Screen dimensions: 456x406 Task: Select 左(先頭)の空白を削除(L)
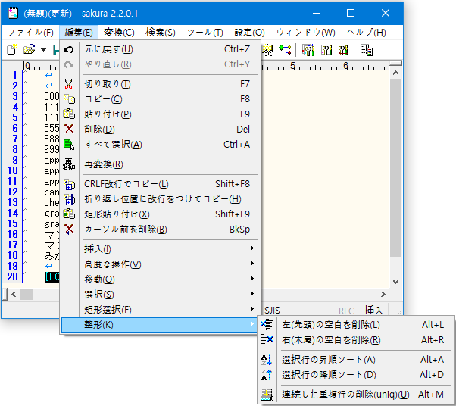point(356,324)
